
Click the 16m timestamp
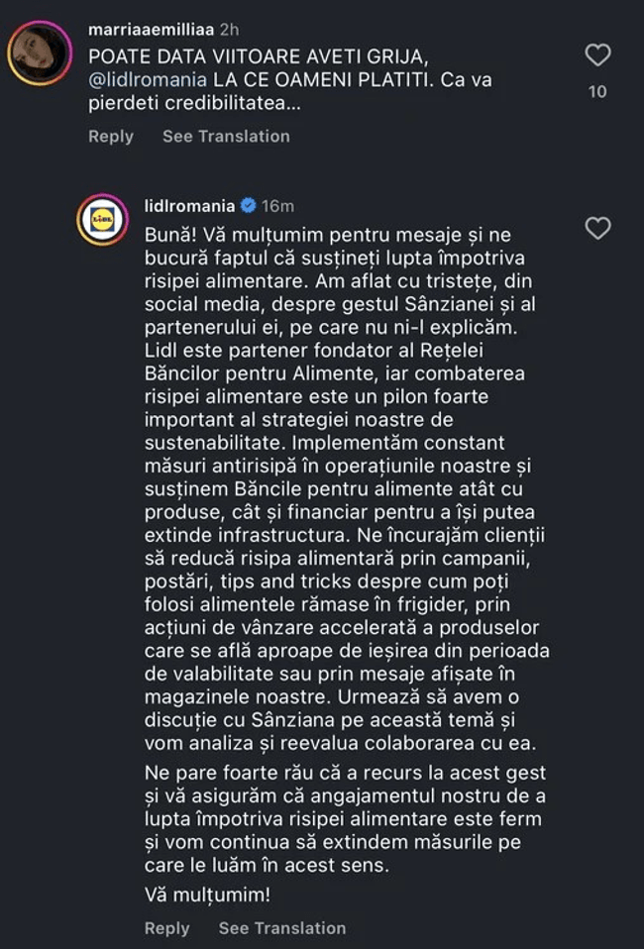[x=277, y=206]
